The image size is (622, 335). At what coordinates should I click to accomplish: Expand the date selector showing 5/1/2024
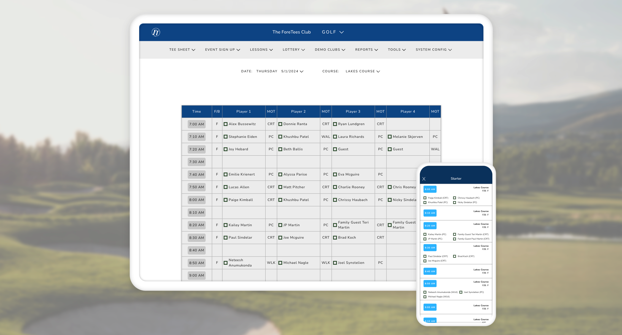pos(302,71)
